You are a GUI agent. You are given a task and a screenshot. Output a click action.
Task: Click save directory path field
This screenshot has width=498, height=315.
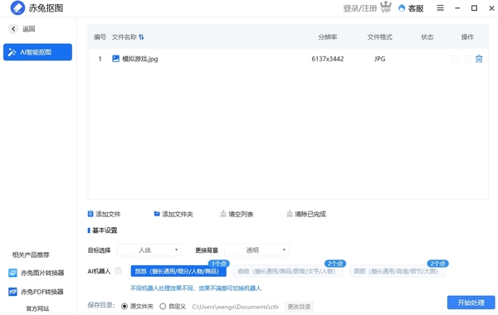(x=236, y=307)
